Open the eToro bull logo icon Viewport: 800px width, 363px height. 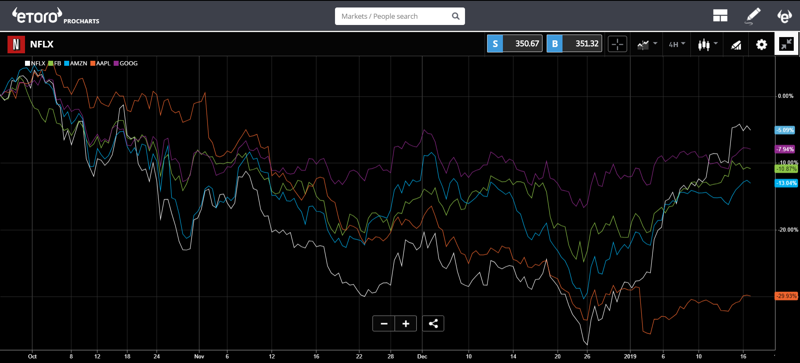(785, 16)
